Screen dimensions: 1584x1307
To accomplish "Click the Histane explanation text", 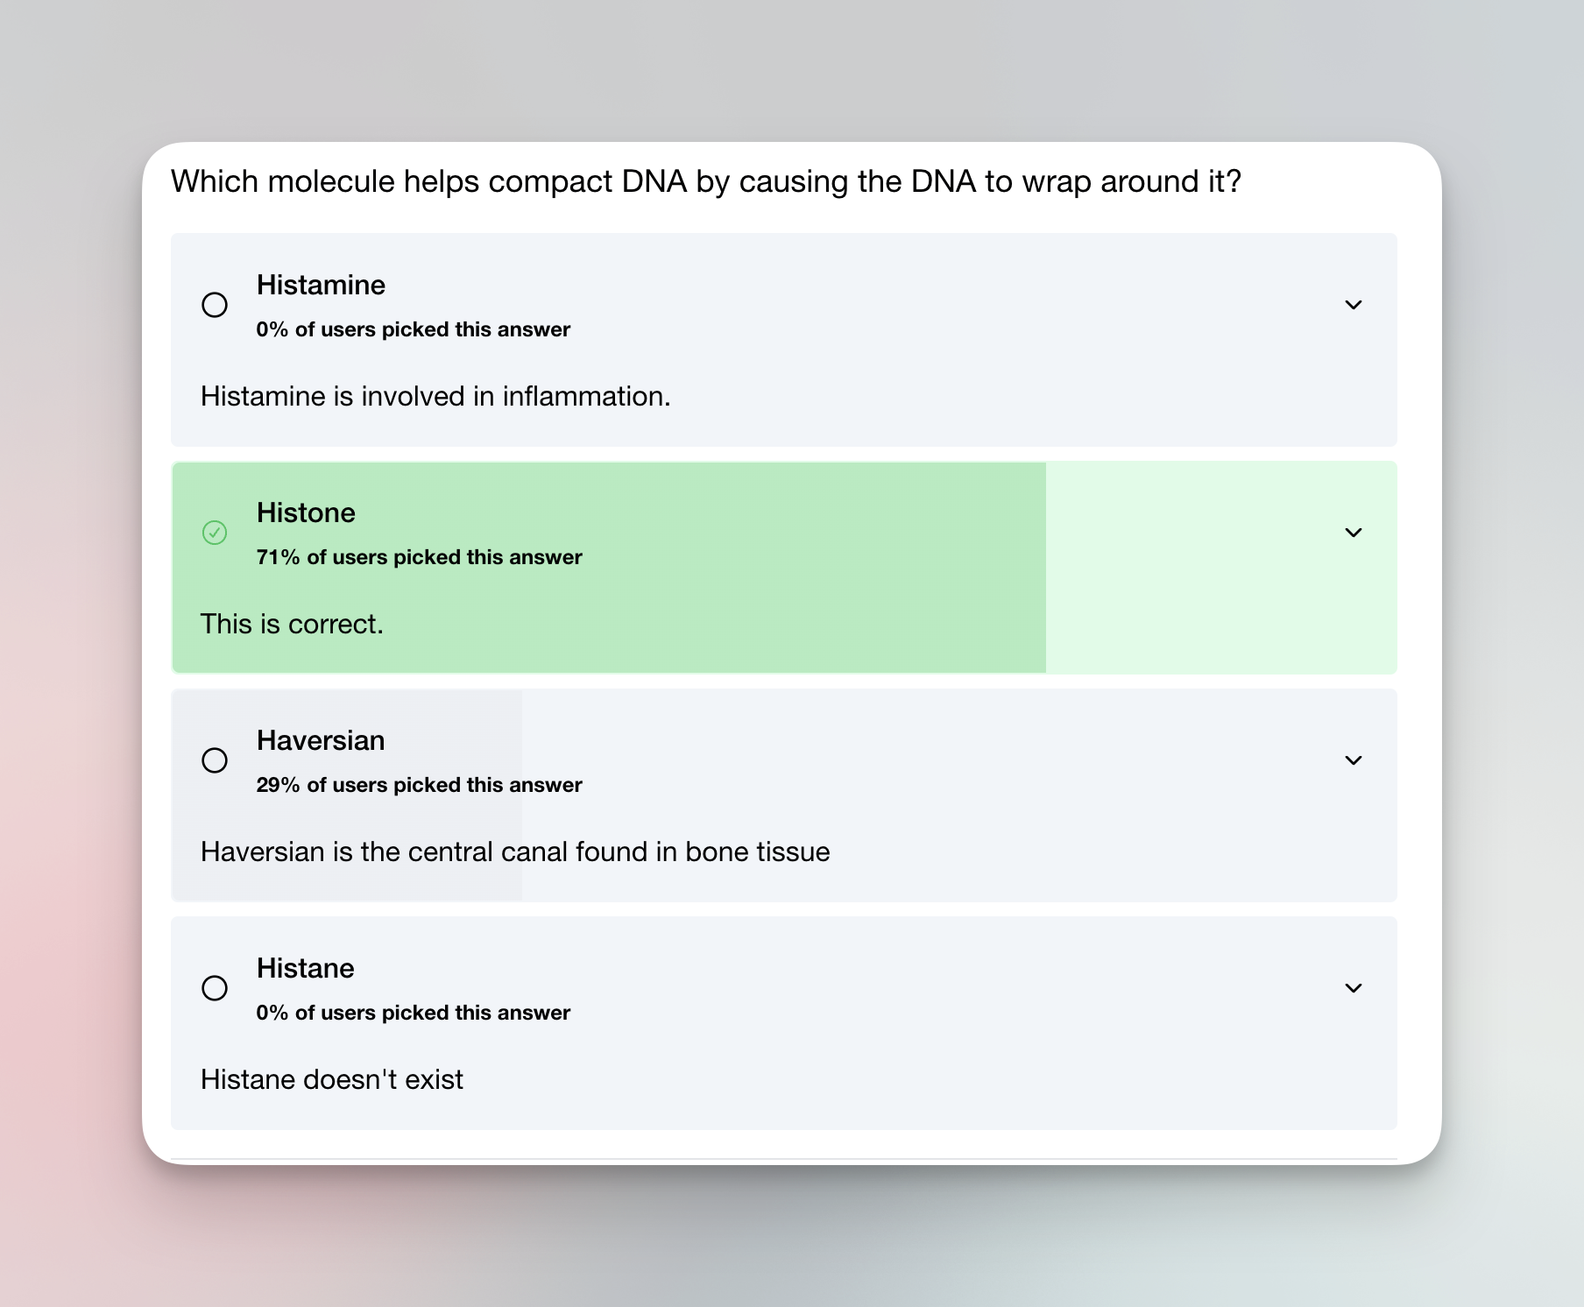I will tap(332, 1079).
